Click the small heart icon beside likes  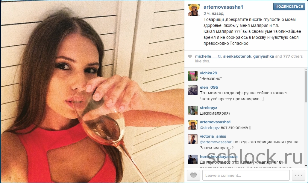click(x=190, y=56)
